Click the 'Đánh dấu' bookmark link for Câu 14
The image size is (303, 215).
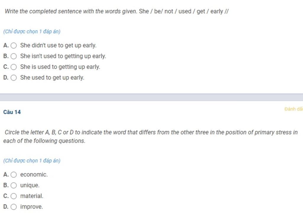pyautogui.click(x=294, y=109)
